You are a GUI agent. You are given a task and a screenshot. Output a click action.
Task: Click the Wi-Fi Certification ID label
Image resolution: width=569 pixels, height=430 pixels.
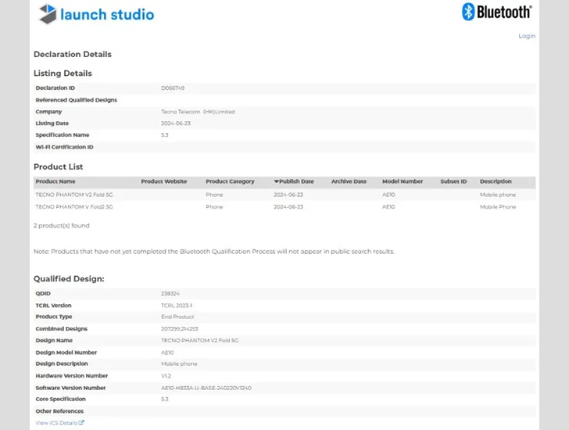point(64,147)
